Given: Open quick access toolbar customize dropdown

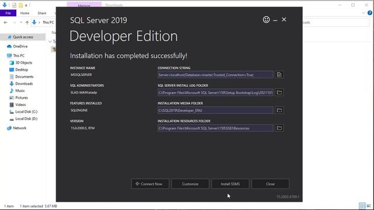Looking at the screenshot, I should [x=26, y=5].
